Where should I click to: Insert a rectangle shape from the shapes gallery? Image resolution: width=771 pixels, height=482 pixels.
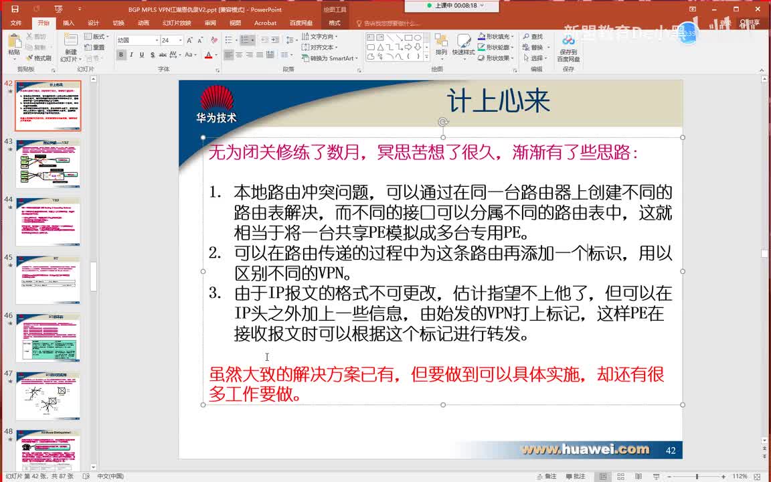[x=408, y=37]
